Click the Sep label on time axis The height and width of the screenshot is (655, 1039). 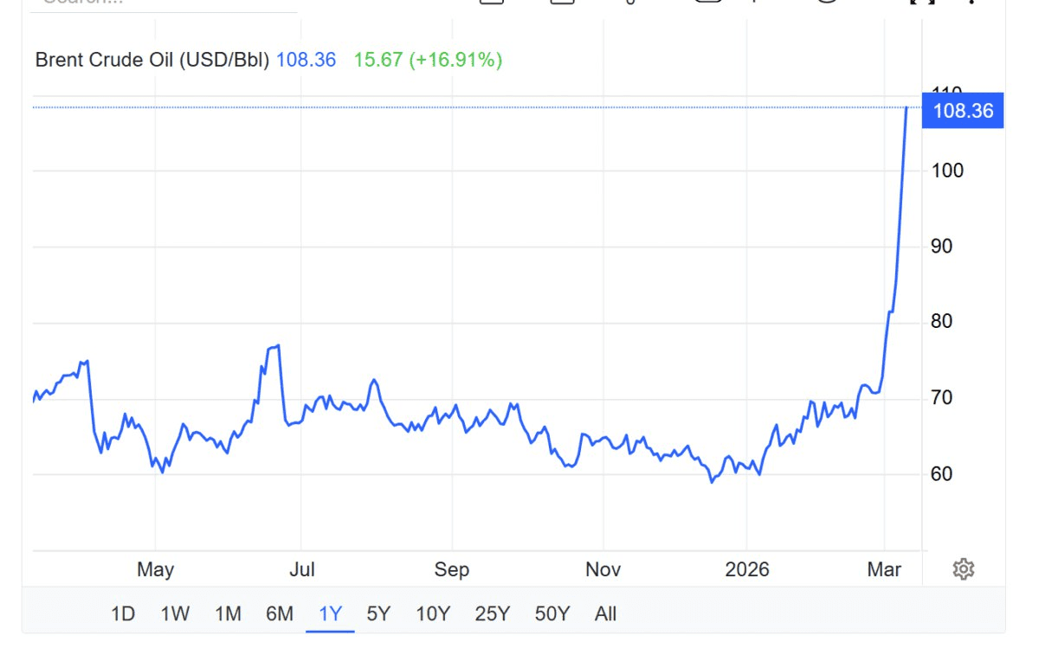[451, 569]
